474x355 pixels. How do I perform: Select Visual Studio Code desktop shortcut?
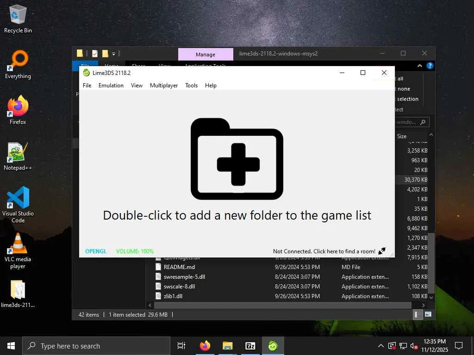coord(18,205)
